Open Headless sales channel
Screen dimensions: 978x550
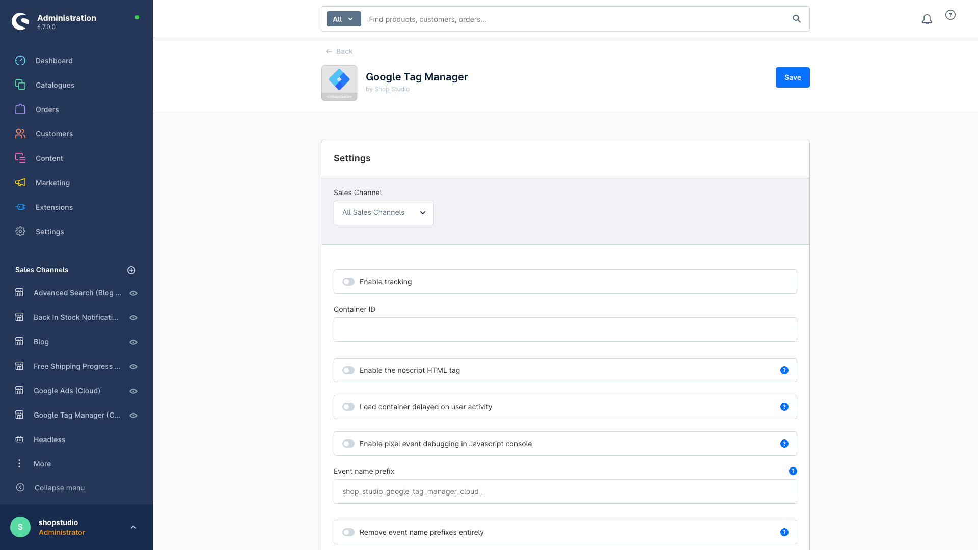coord(49,439)
